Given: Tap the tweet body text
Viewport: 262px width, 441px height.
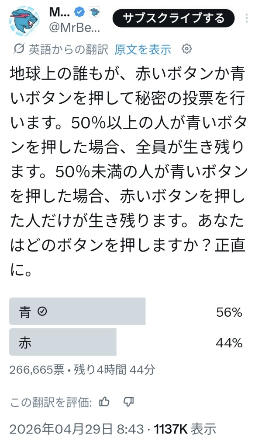Looking at the screenshot, I should click(127, 171).
